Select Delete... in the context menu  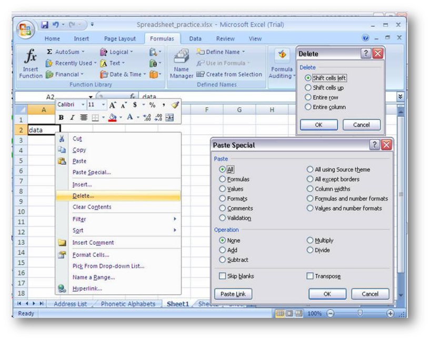[83, 196]
